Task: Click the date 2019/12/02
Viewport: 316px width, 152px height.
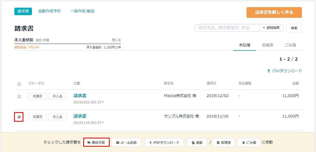Action: pos(217,96)
